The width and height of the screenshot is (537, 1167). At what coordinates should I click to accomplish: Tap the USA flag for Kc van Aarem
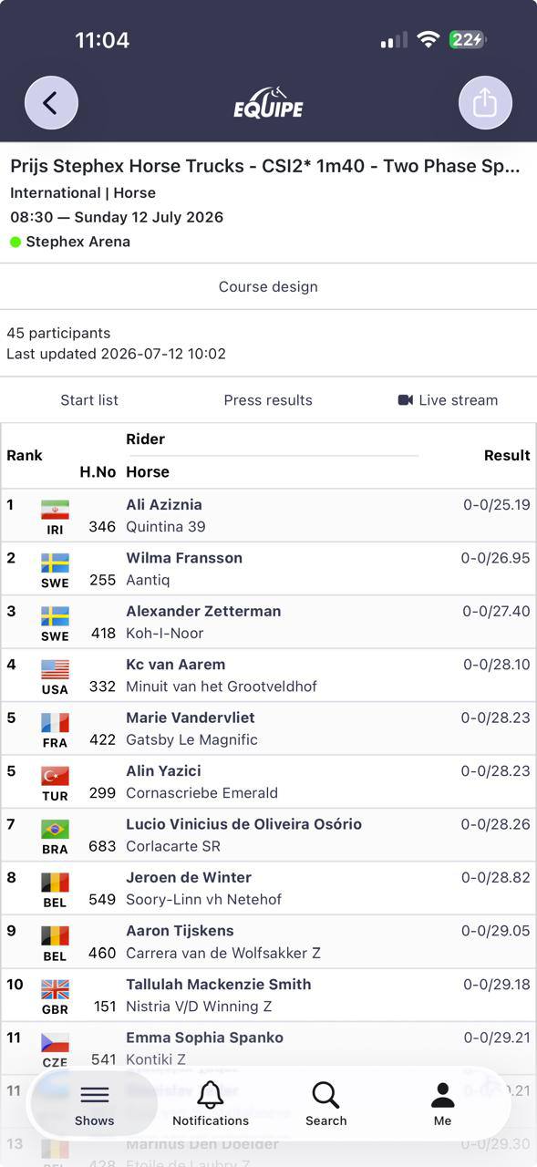point(55,669)
